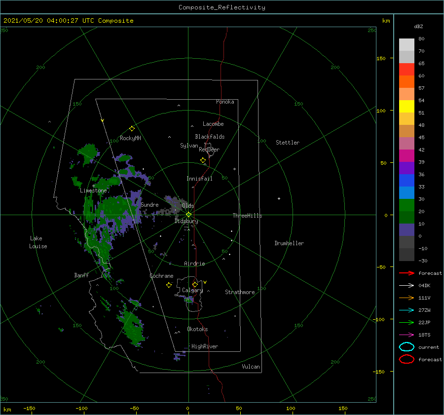Click the slate-purple swatch above 0 dBZ
Viewport: 444px width, 415px height.
click(407, 229)
